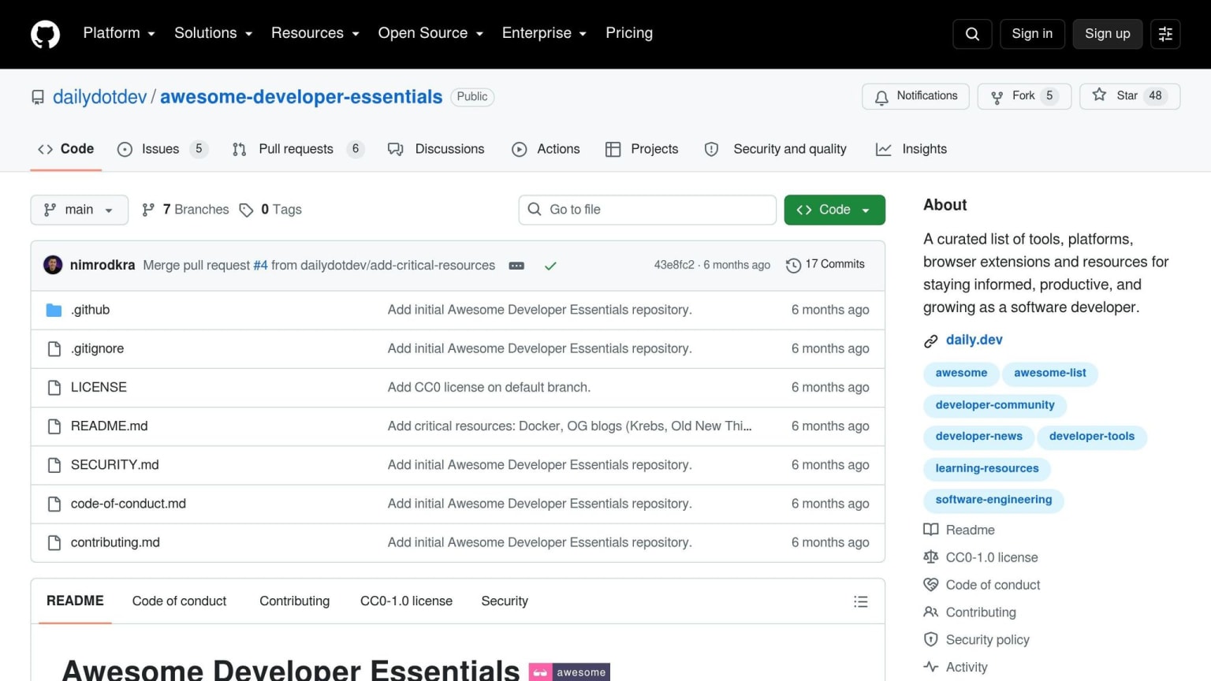Fork the repository using the Fork button

tap(1024, 96)
